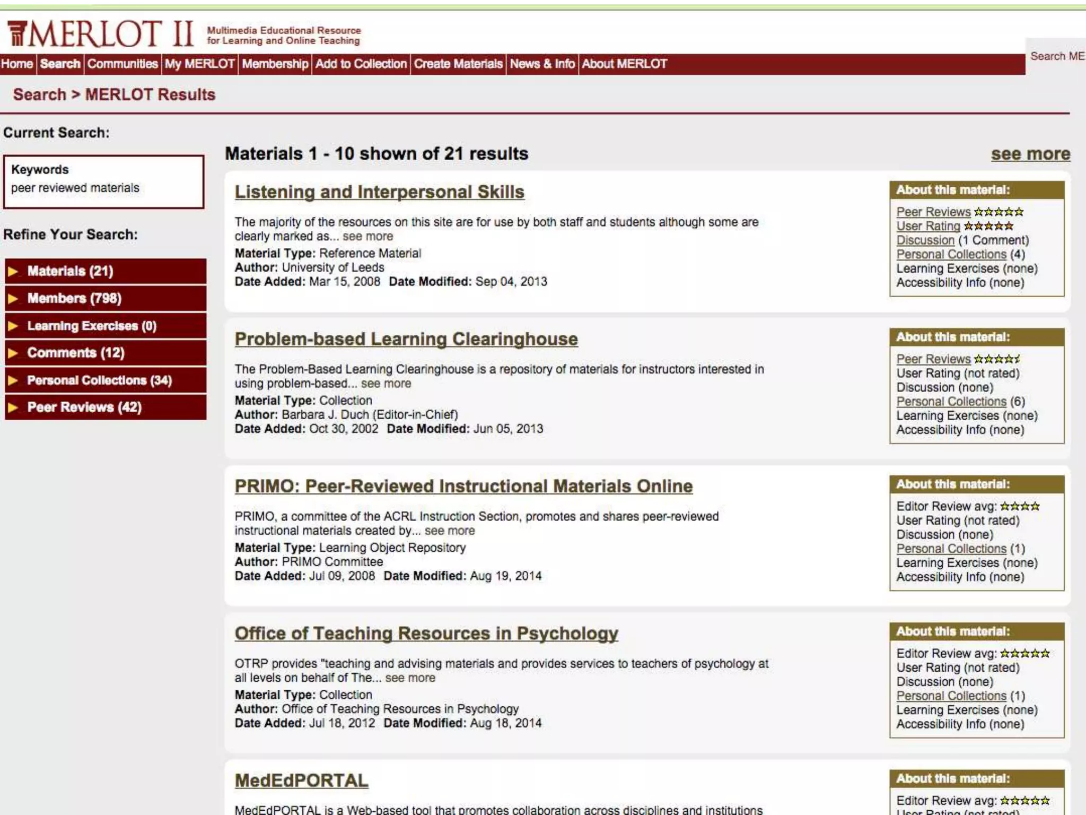This screenshot has height=815, width=1086.
Task: Click Editor Review stars for PRIMO
Action: (x=1020, y=507)
